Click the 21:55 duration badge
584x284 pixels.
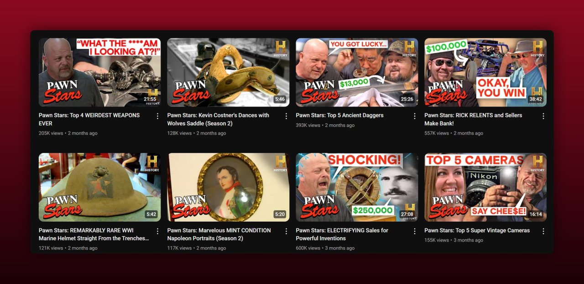point(150,99)
